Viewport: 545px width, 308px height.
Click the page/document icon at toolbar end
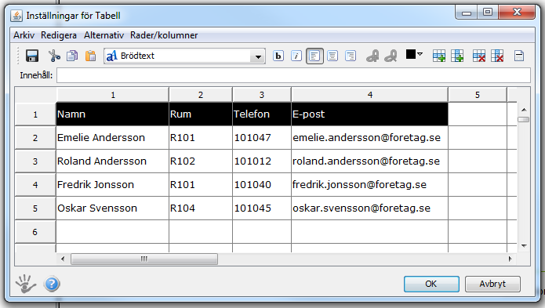(519, 56)
